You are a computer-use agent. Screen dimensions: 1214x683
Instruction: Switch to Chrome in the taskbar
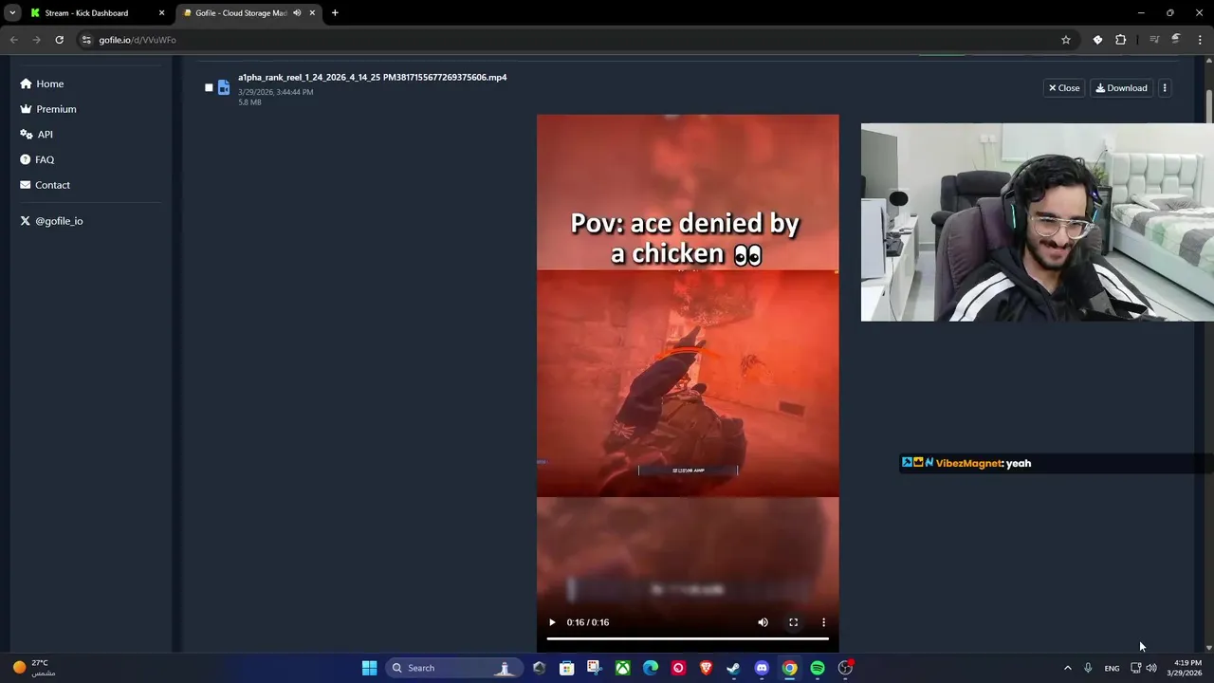tap(789, 668)
